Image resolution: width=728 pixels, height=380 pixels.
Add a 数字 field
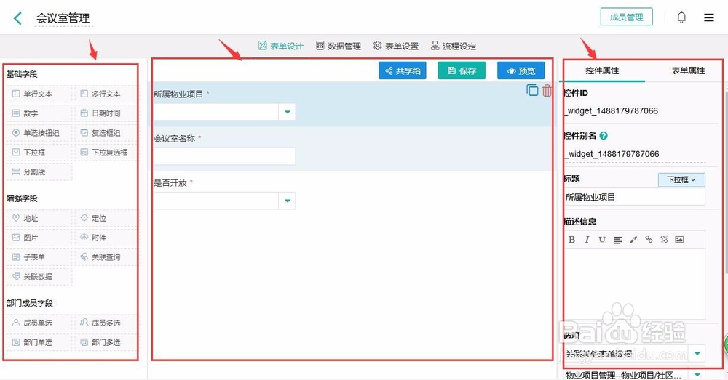(x=39, y=113)
